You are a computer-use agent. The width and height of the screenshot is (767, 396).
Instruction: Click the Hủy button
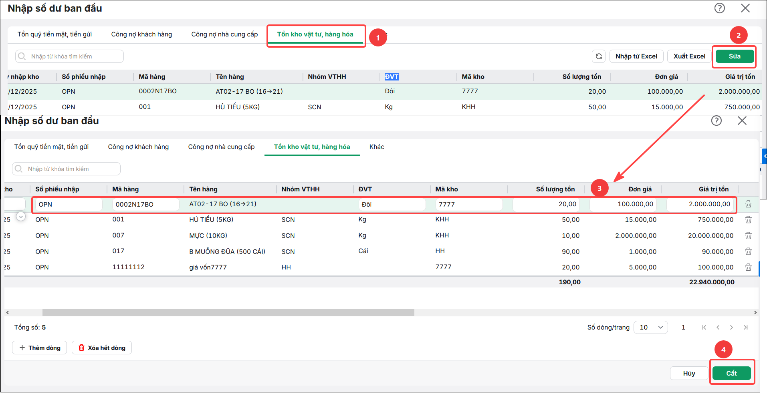[x=689, y=373]
